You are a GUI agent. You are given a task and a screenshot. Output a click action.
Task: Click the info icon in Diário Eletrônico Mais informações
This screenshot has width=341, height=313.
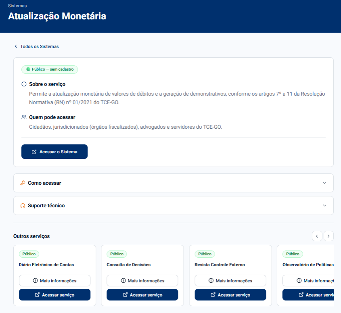(35, 281)
